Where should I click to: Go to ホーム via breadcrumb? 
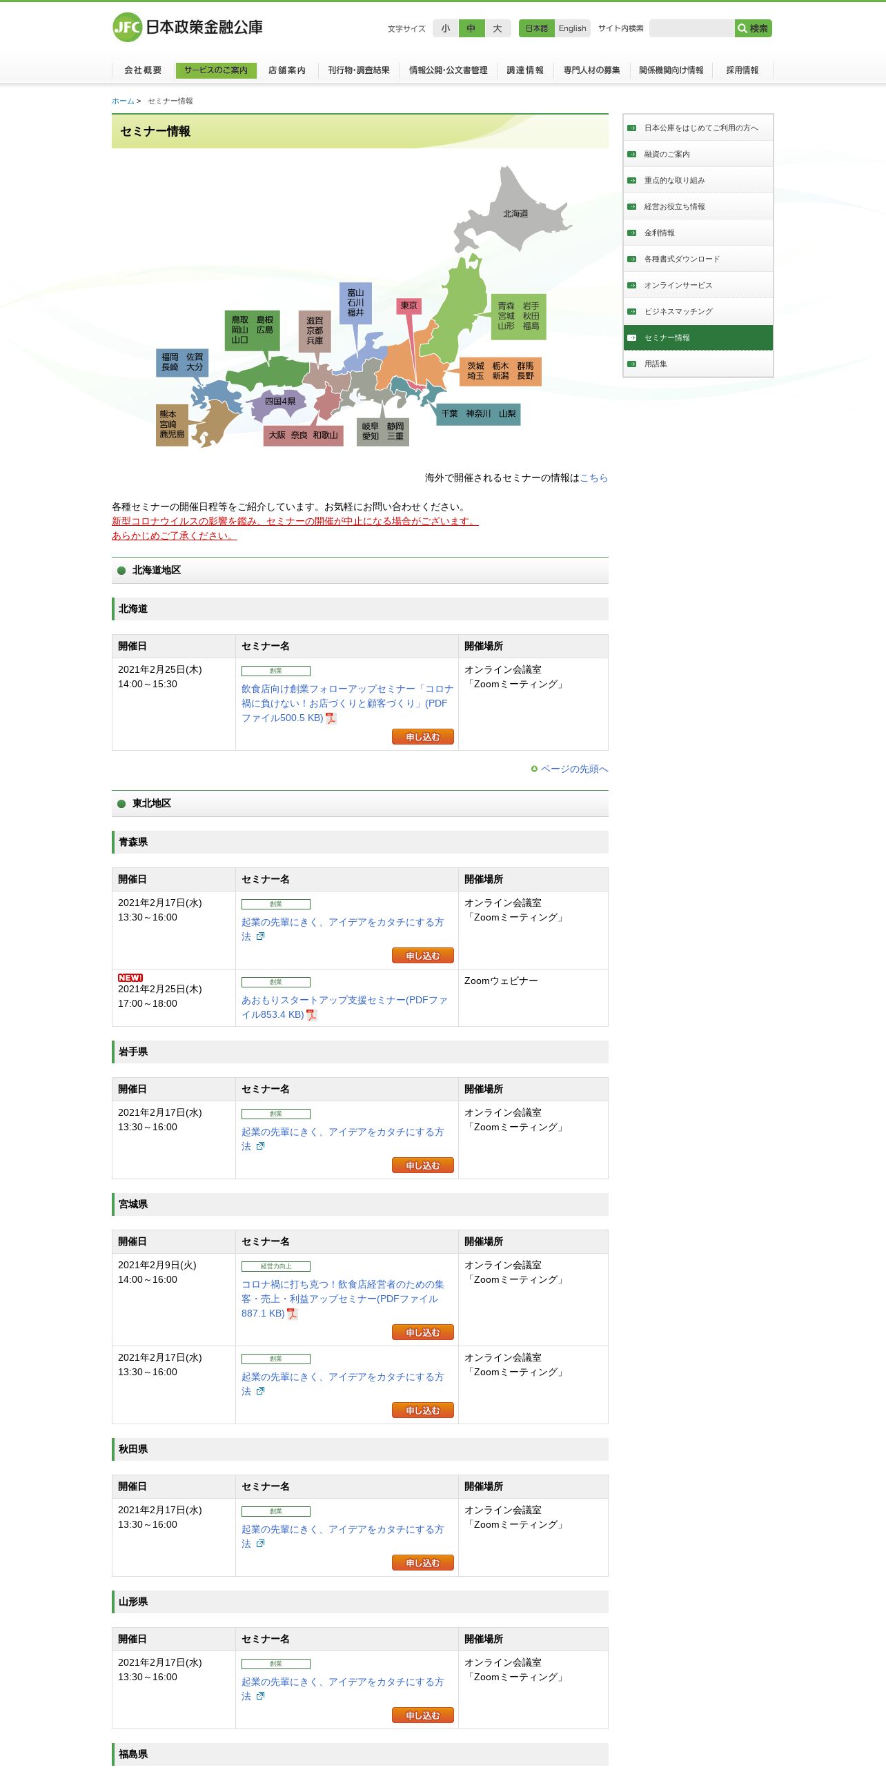pyautogui.click(x=123, y=101)
